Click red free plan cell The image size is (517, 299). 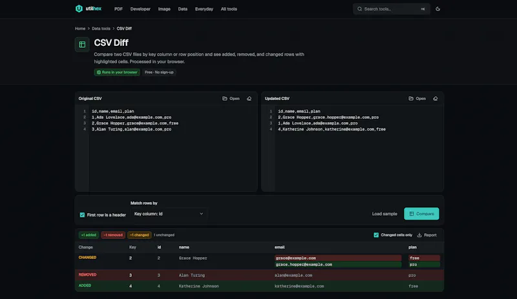pyautogui.click(x=424, y=258)
